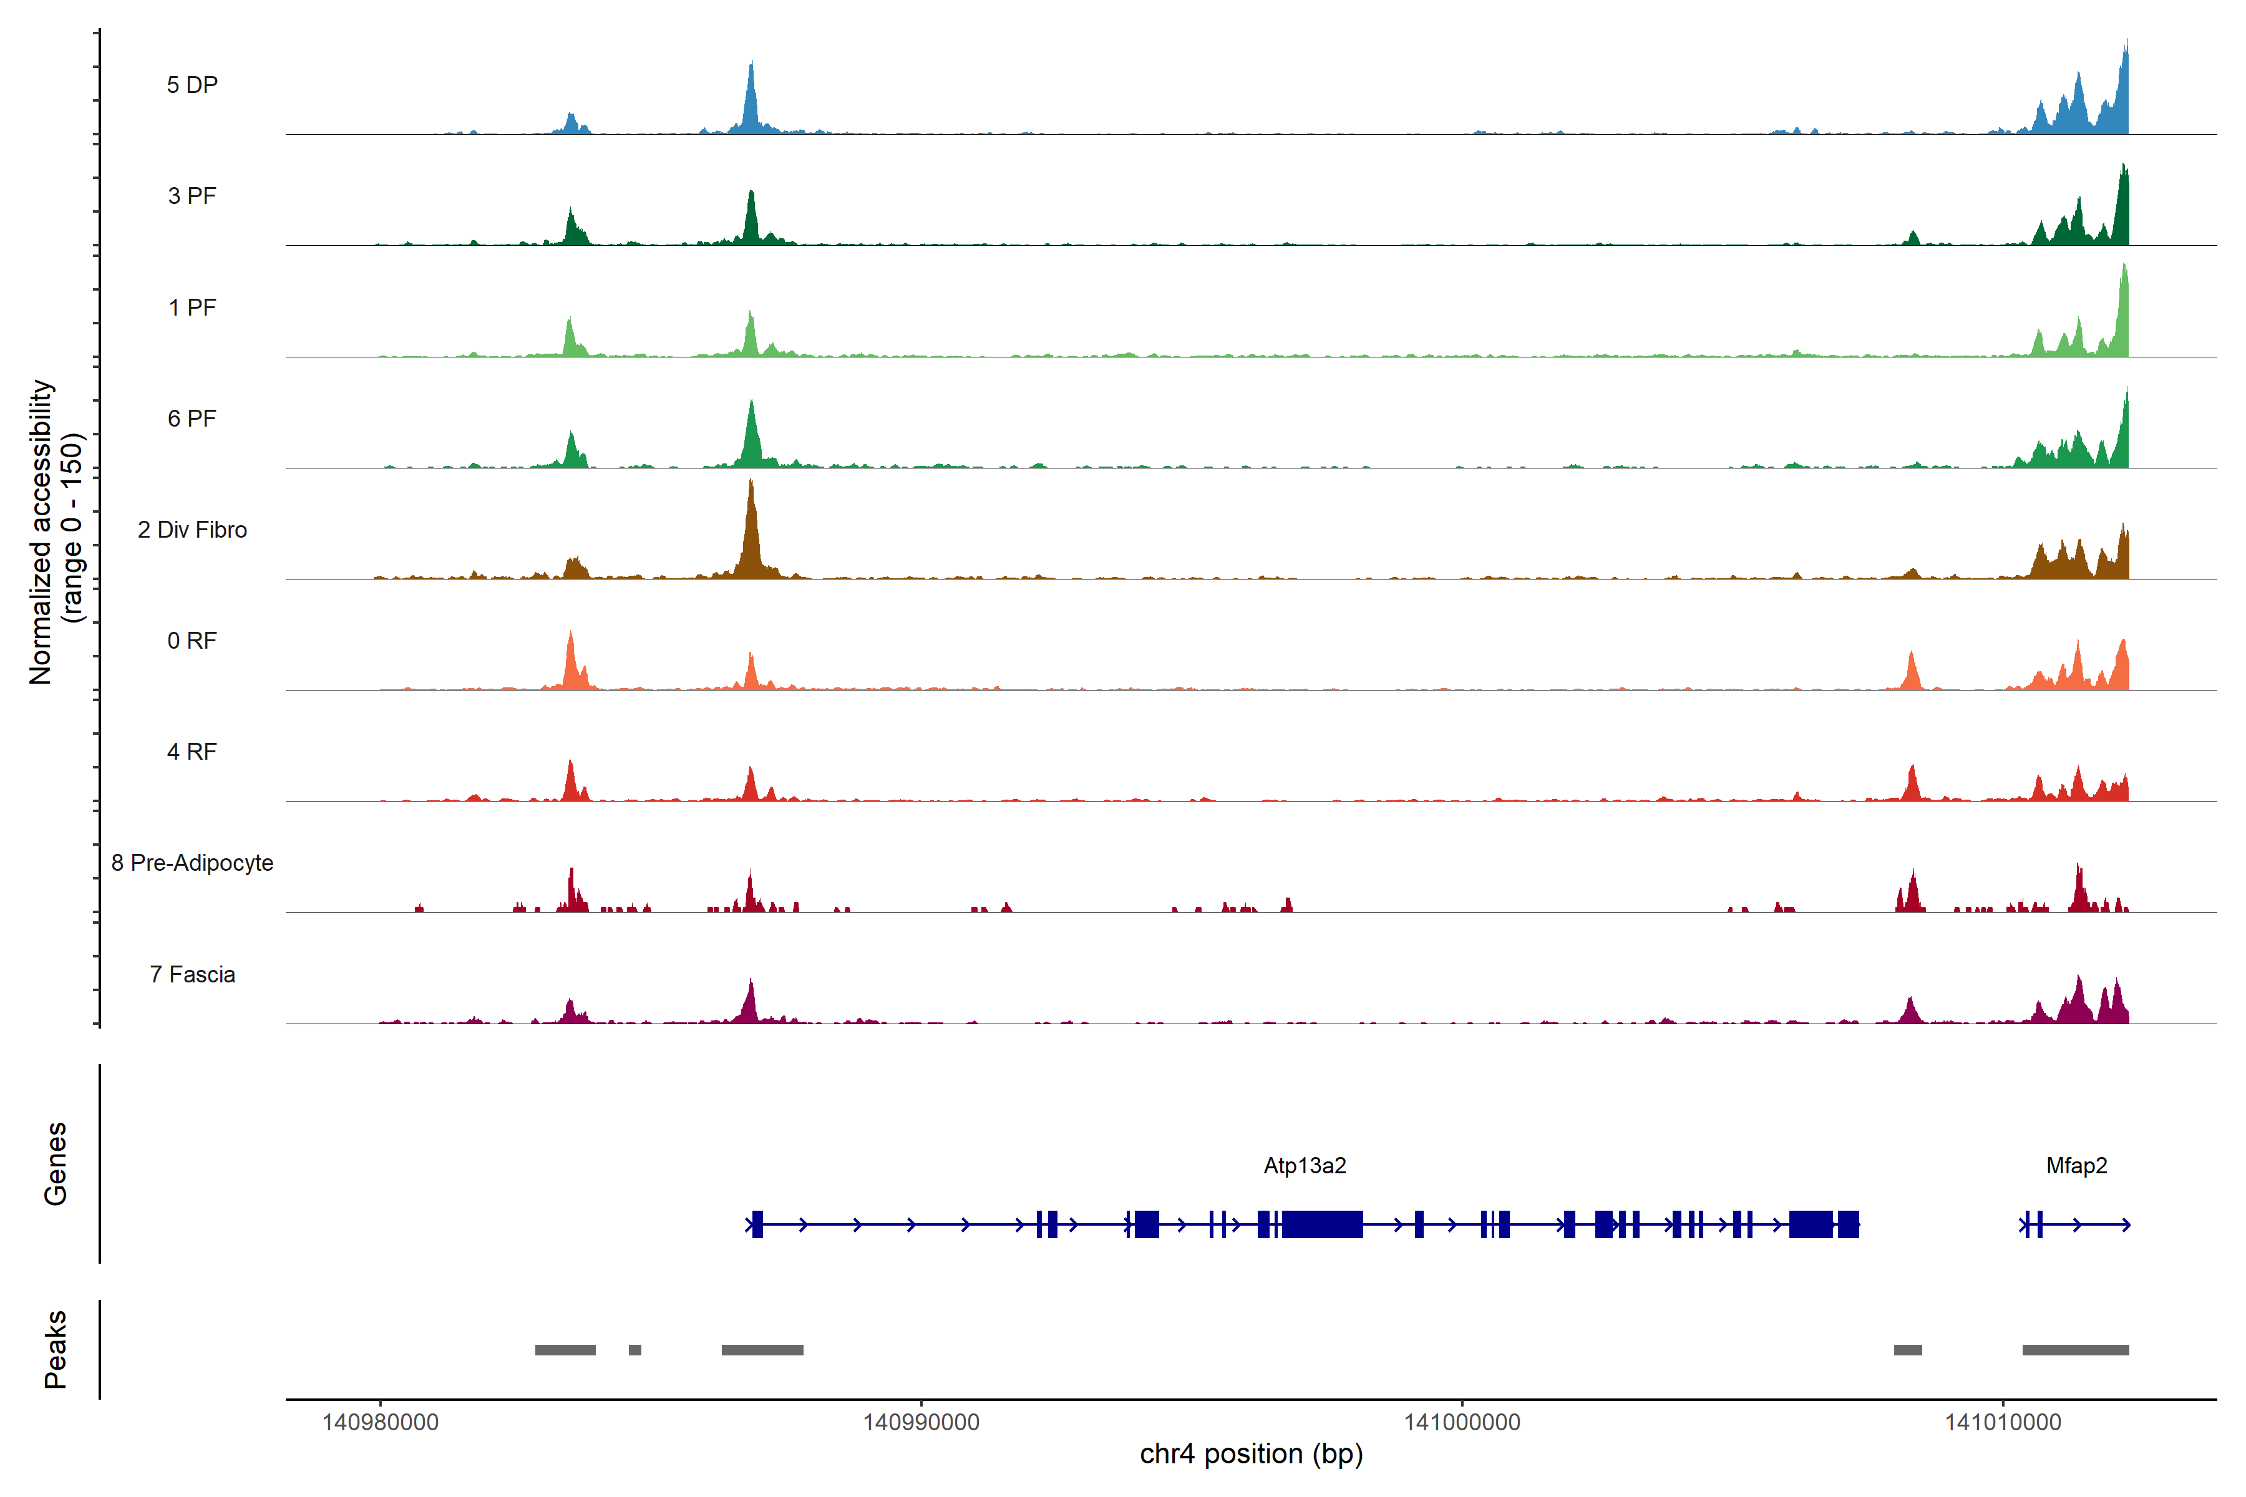Click the leftmost gray peak bar
The width and height of the screenshot is (2246, 1497).
(x=565, y=1350)
